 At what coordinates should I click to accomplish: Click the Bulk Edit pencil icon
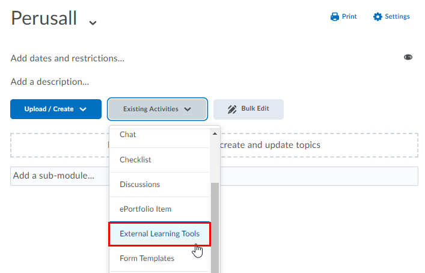232,109
